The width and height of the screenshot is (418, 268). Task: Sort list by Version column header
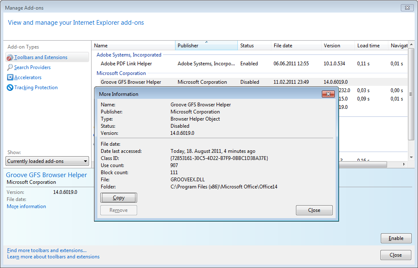[x=338, y=46]
